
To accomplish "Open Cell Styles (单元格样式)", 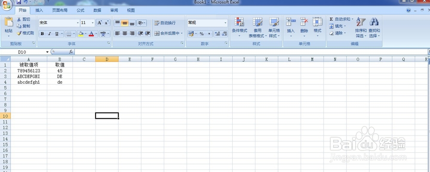I will [274, 27].
